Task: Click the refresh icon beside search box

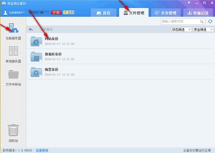Action: [210, 21]
